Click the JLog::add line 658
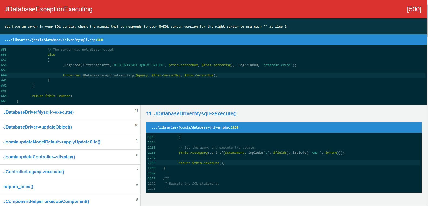The image size is (428, 206). 179,65
